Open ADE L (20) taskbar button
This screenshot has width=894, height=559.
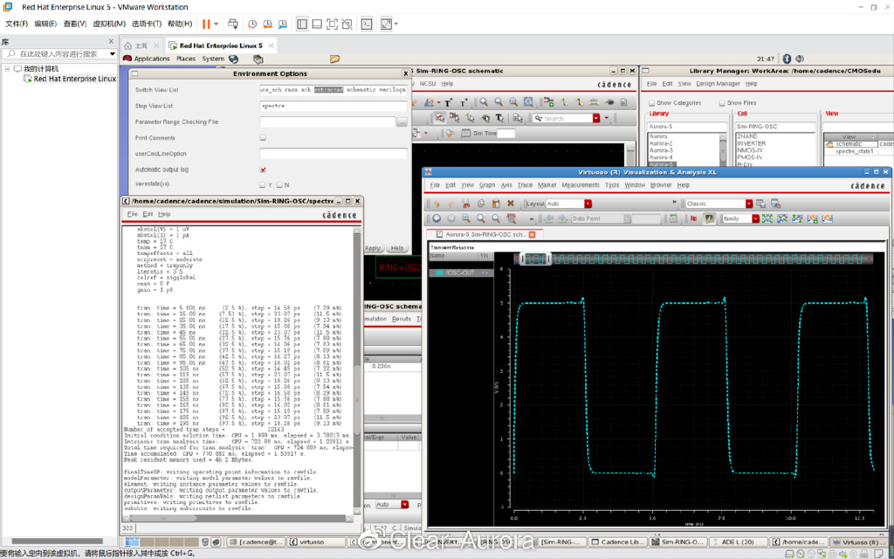738,542
